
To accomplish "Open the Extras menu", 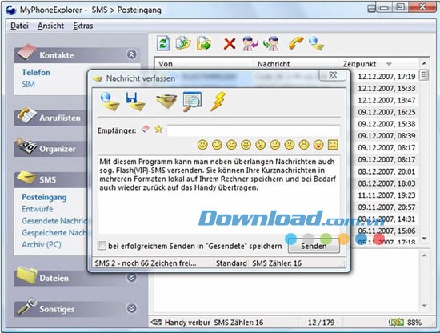I will click(82, 26).
